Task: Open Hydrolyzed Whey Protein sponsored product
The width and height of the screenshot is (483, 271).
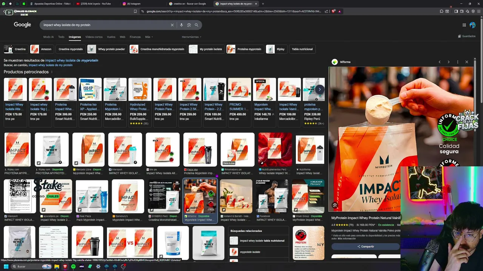Action: [140, 102]
